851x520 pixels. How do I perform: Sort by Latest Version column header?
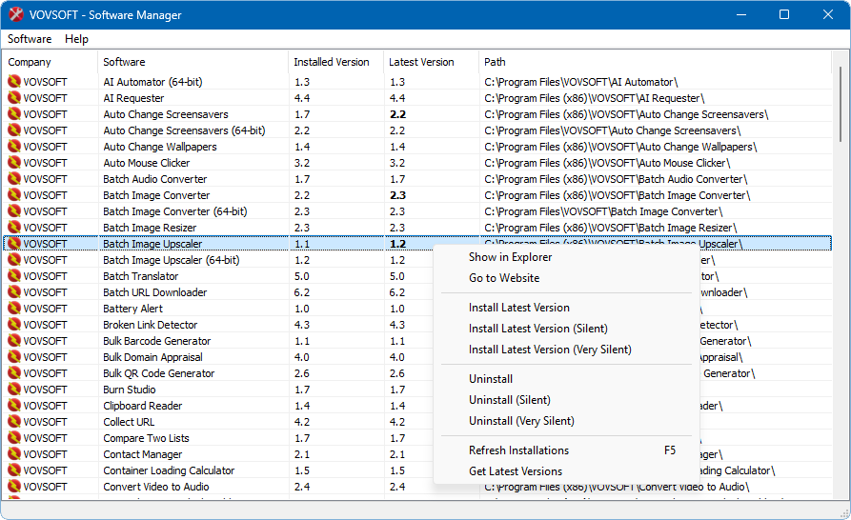(431, 62)
